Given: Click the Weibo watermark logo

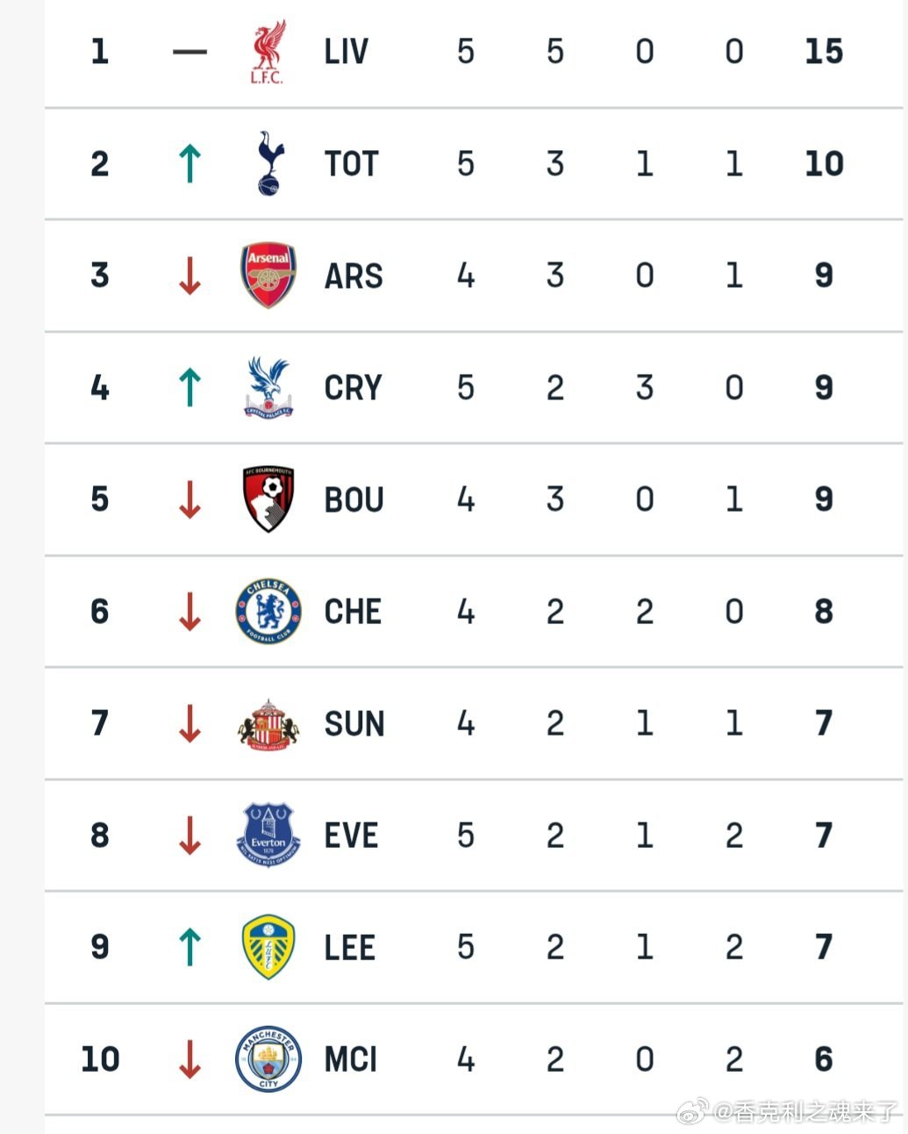Looking at the screenshot, I should pyautogui.click(x=692, y=1112).
